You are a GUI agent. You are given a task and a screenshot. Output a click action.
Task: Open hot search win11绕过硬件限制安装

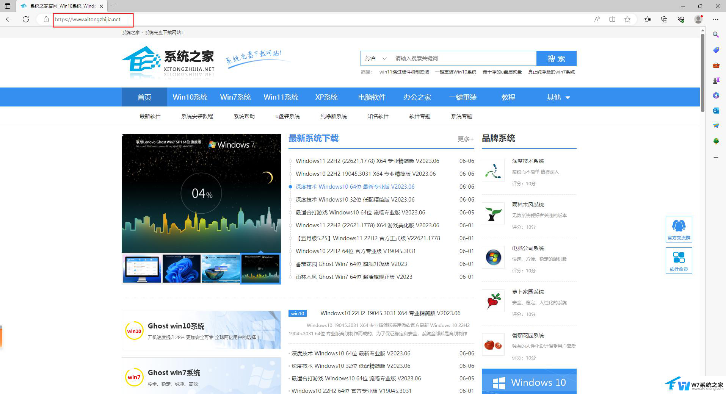pos(404,72)
